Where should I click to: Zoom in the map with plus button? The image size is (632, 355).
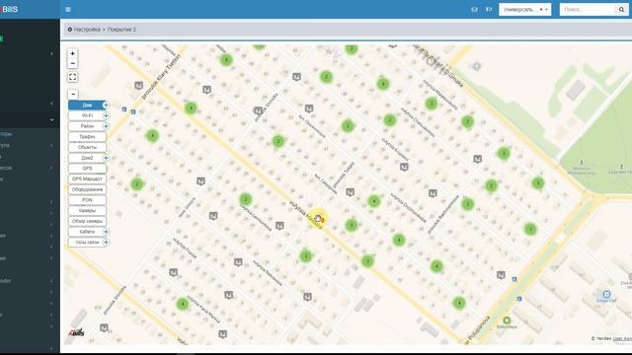[x=72, y=53]
